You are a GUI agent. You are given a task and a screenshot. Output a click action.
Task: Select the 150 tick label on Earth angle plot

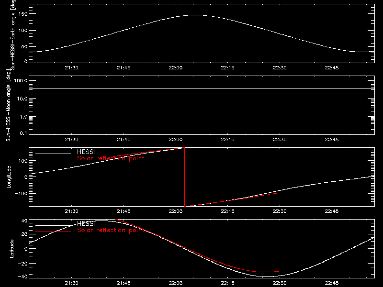click(23, 14)
